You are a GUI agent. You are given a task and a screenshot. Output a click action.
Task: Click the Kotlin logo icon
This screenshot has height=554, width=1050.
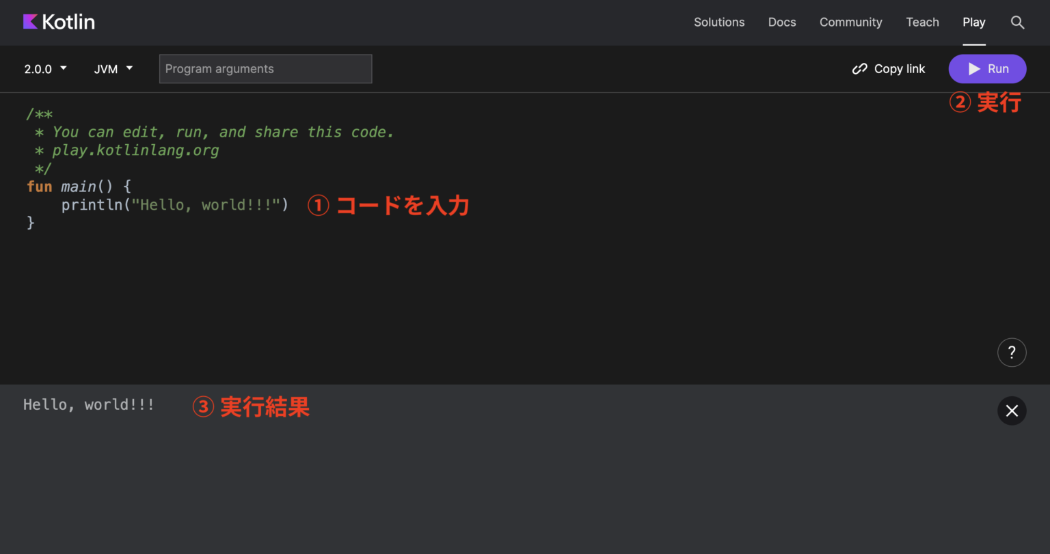29,21
